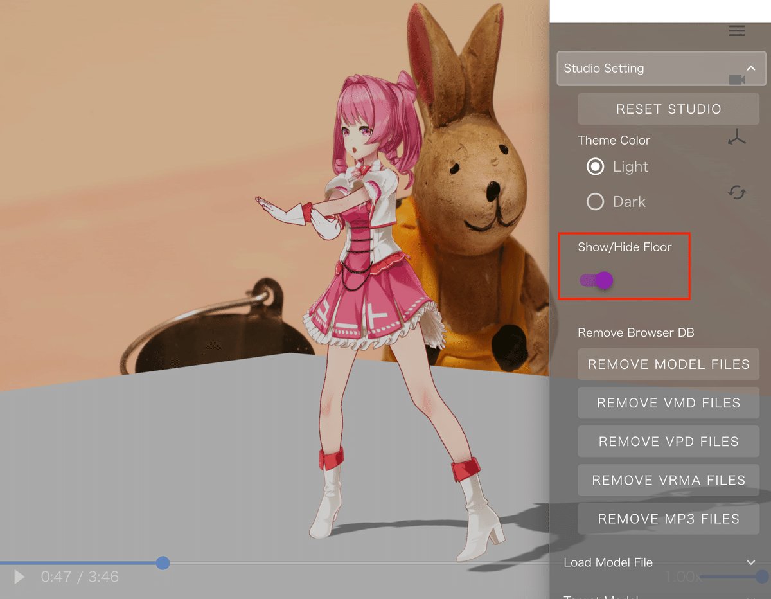Open the hamburger menu at top right

[737, 30]
